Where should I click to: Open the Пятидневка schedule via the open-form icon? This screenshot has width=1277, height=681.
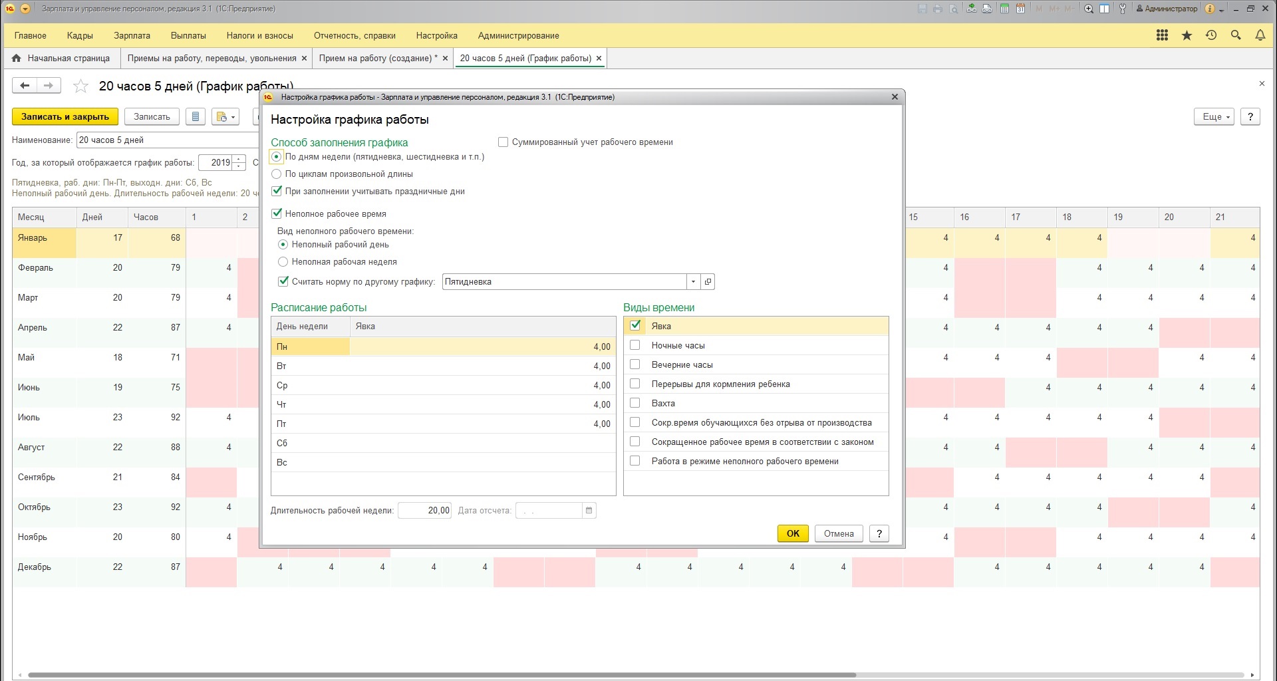coord(708,281)
